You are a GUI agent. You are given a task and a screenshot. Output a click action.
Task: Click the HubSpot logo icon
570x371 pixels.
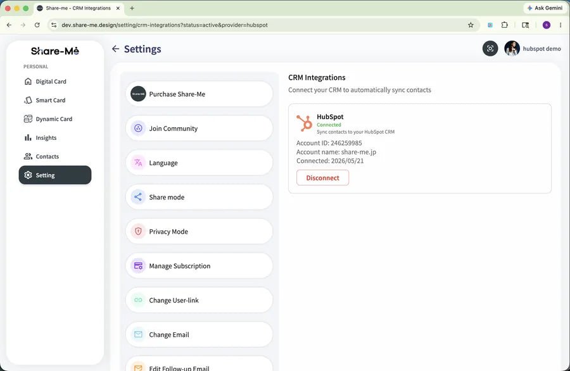pos(304,123)
